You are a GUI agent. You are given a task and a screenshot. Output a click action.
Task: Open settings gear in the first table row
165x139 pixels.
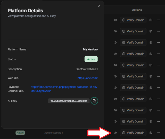tap(151, 20)
